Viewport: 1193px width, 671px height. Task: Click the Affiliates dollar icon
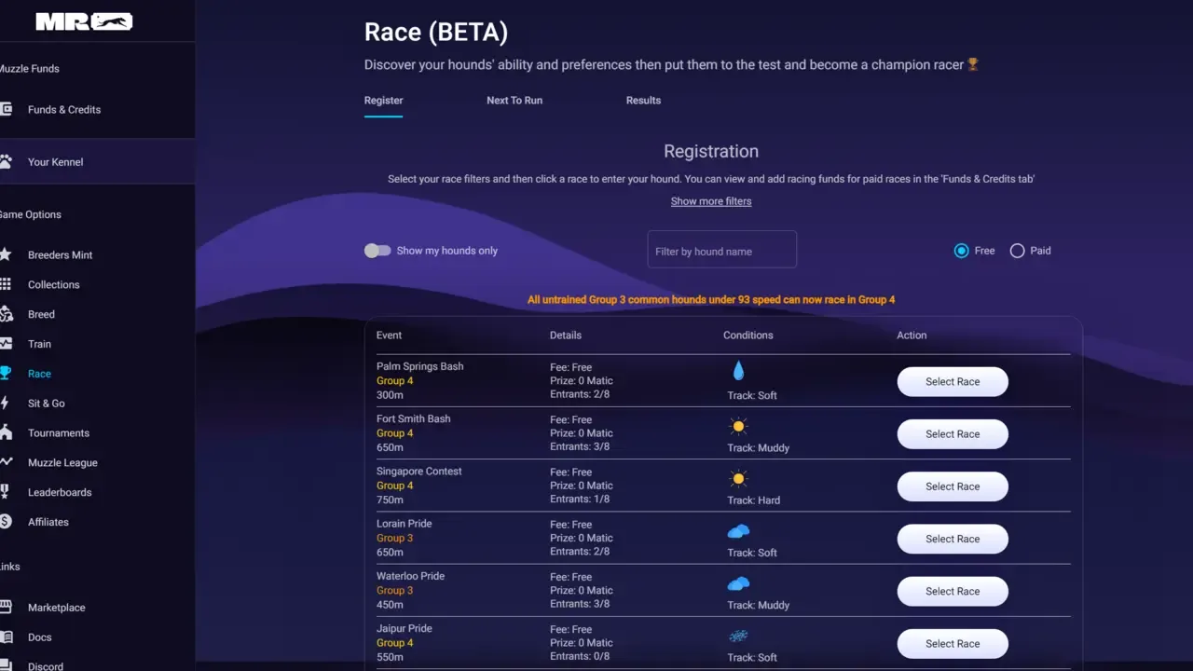6,522
